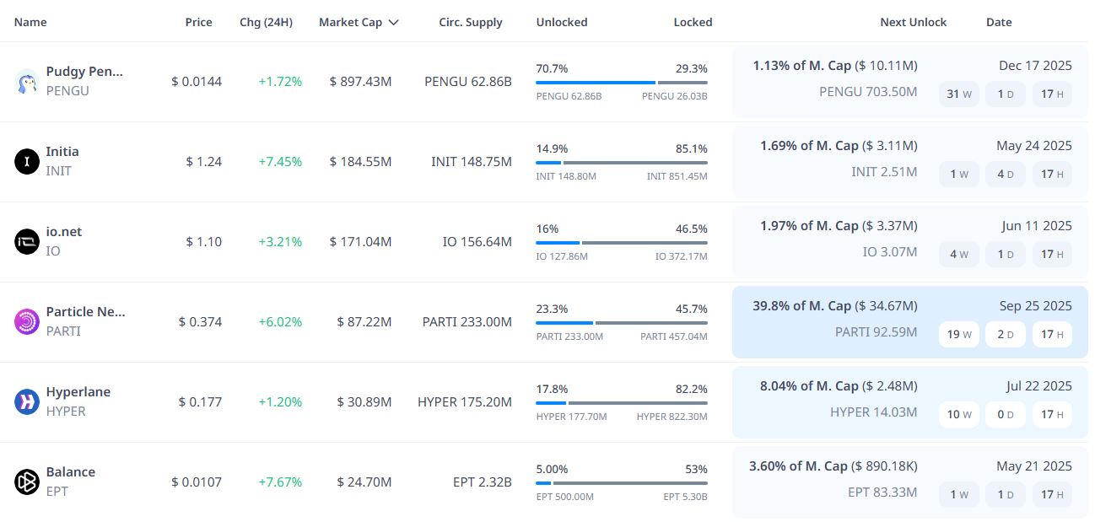Image resolution: width=1095 pixels, height=522 pixels.
Task: Click market cap $ 897.43M
Action: coord(361,82)
